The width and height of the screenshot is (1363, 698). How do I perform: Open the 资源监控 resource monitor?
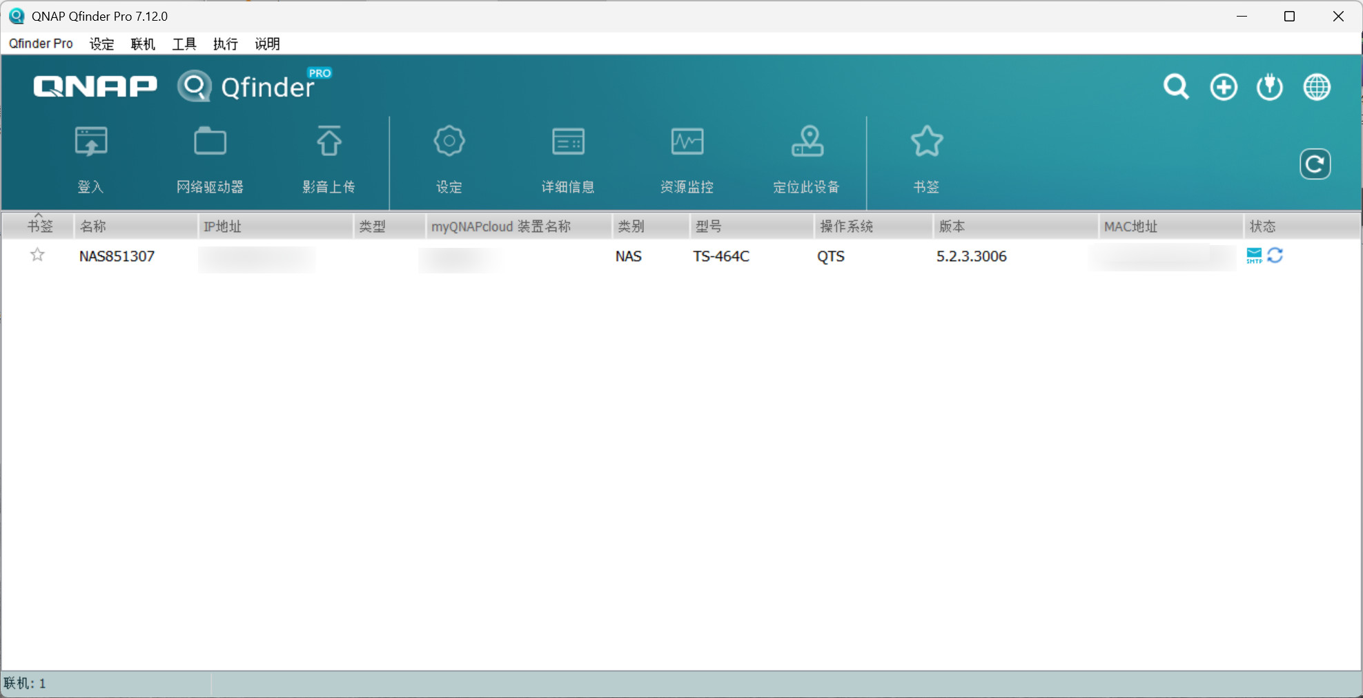tap(687, 142)
